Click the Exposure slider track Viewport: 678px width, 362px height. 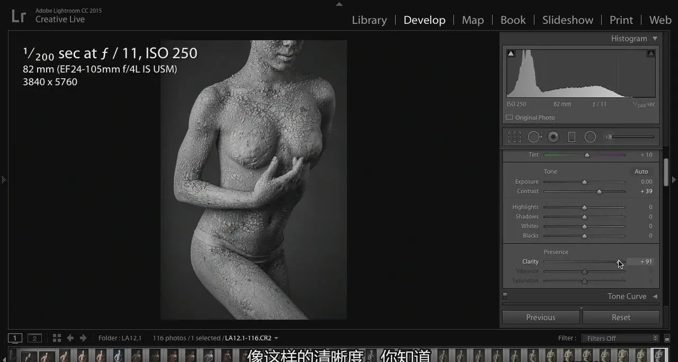tap(584, 182)
